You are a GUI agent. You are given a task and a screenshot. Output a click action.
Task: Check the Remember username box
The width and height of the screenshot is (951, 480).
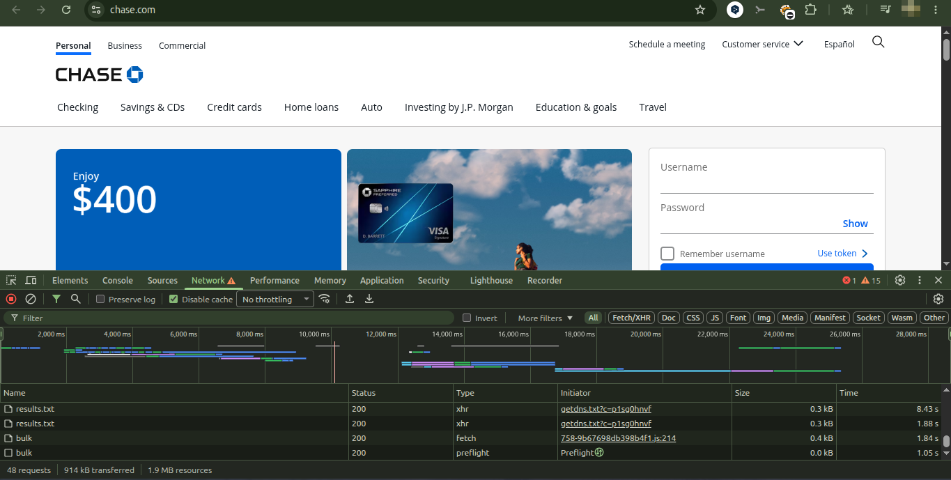pyautogui.click(x=667, y=253)
